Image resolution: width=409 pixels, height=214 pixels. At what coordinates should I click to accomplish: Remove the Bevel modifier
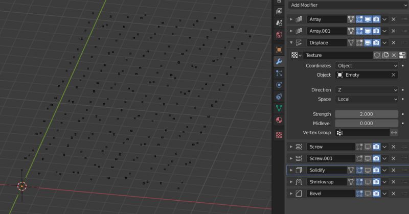tap(394, 194)
